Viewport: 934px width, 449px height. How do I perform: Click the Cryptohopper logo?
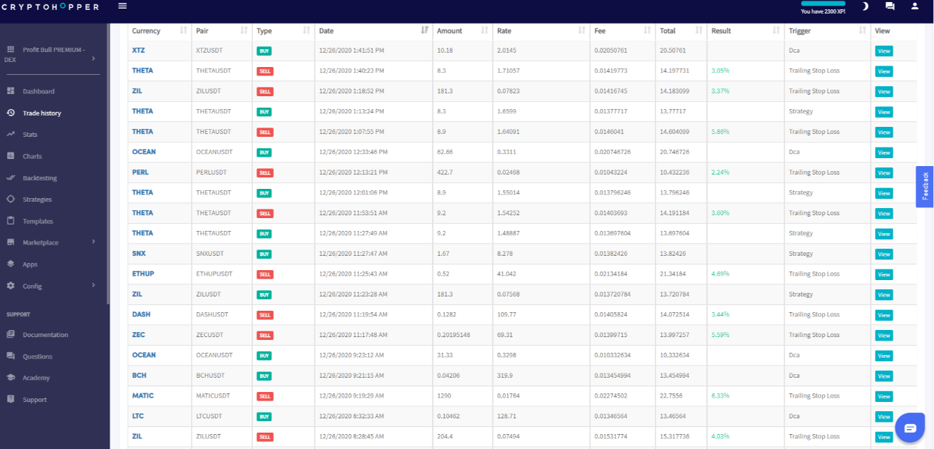point(51,6)
